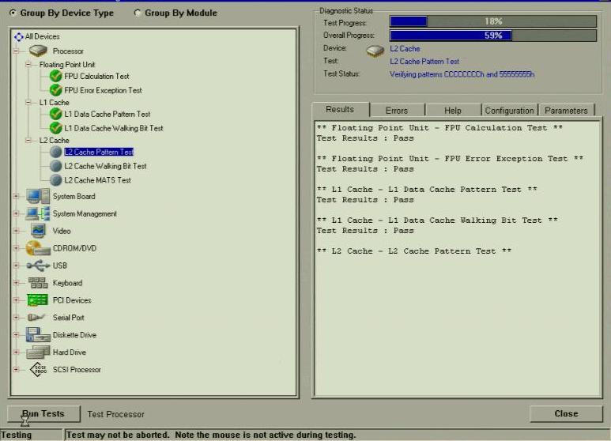Expand the System Board node

coord(17,196)
